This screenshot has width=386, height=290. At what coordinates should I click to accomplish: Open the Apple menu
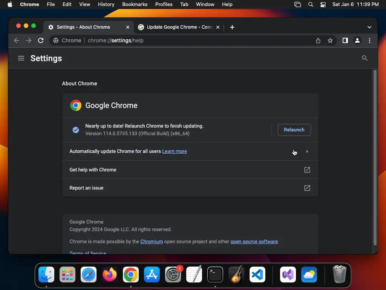[10, 4]
